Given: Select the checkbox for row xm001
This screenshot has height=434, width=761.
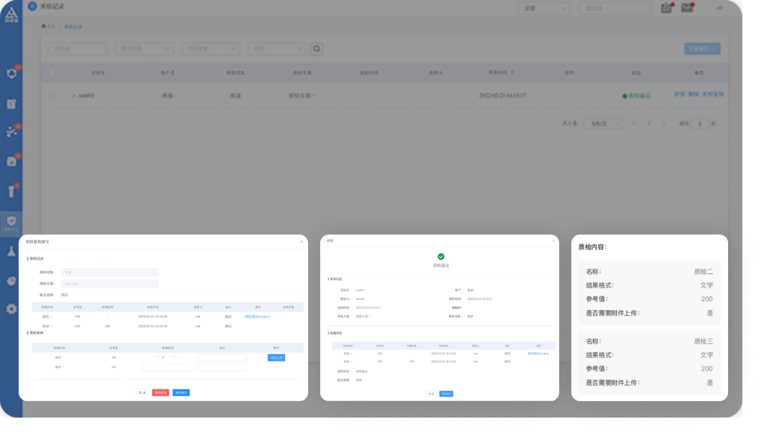Looking at the screenshot, I should [52, 95].
